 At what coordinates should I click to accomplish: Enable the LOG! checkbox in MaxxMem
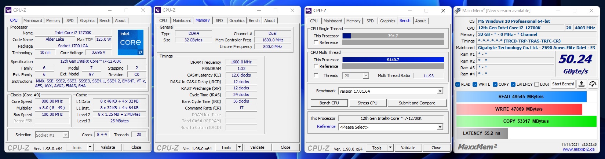pos(537,84)
